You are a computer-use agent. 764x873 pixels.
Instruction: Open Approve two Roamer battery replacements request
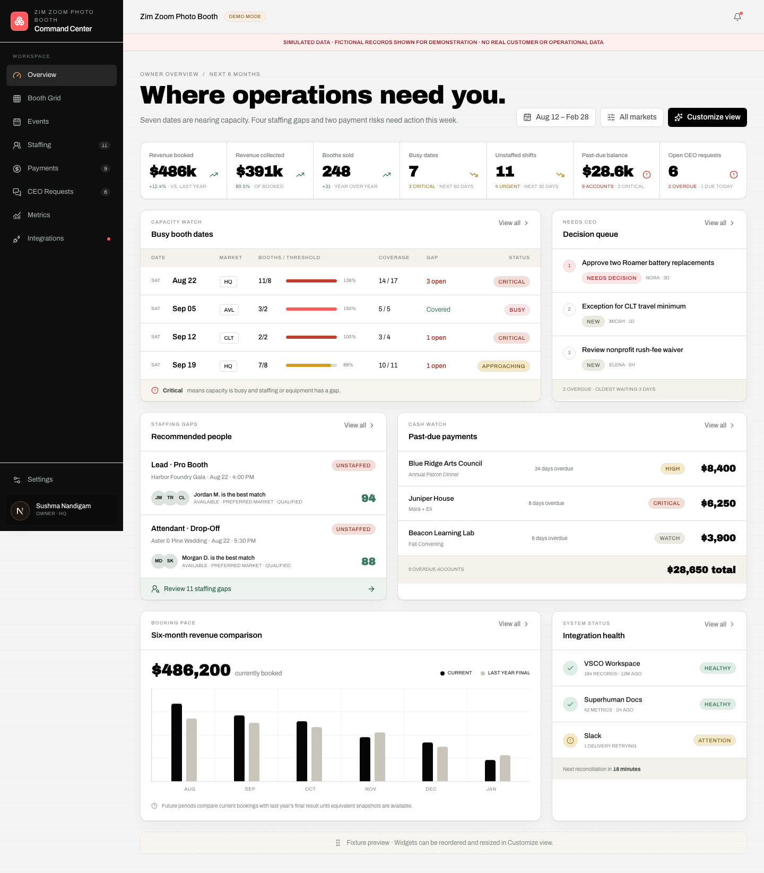pyautogui.click(x=649, y=271)
